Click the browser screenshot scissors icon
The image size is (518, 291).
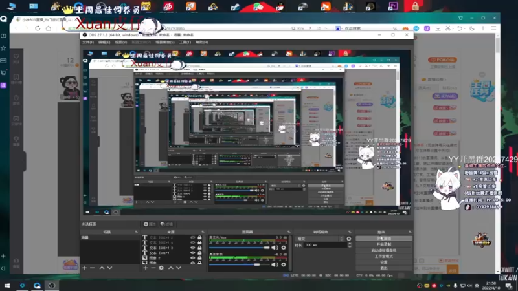pos(447,28)
